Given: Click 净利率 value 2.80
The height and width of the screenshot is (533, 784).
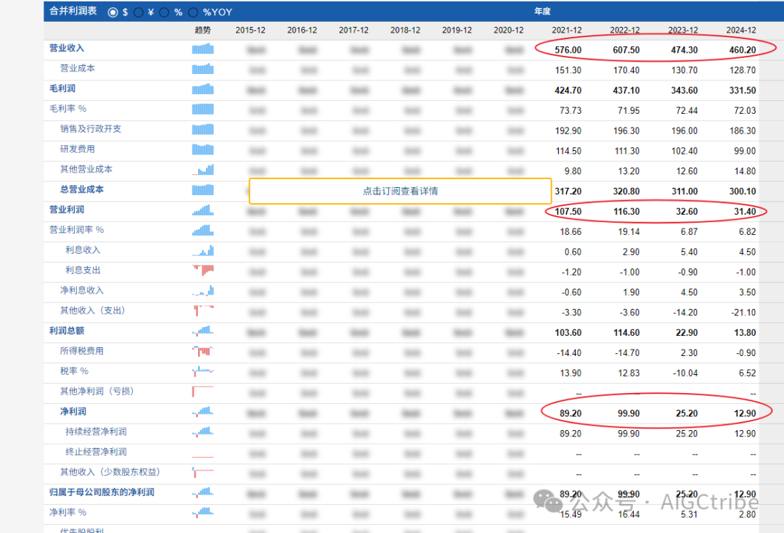Looking at the screenshot, I should pos(748,514).
